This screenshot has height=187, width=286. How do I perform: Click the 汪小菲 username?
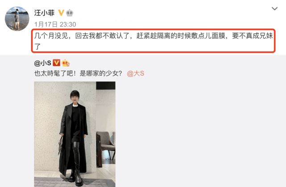coord(44,13)
